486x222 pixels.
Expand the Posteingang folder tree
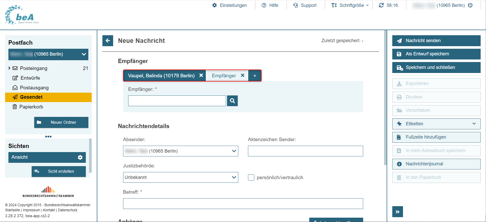[x=9, y=68]
